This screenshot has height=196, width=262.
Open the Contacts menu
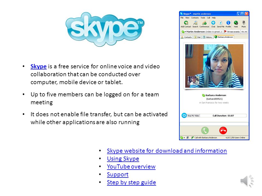click(195, 18)
